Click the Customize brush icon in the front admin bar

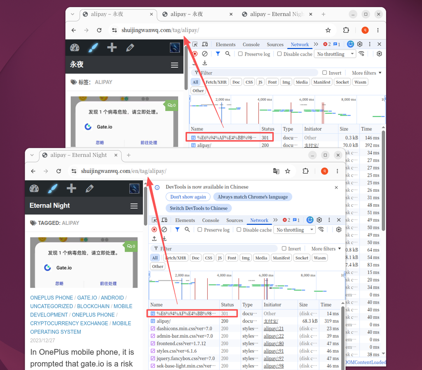click(x=53, y=189)
